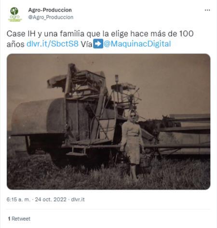Image resolution: width=217 pixels, height=228 pixels.
Task: Click the 6:15 a. m. timestamp
Action: (18, 200)
